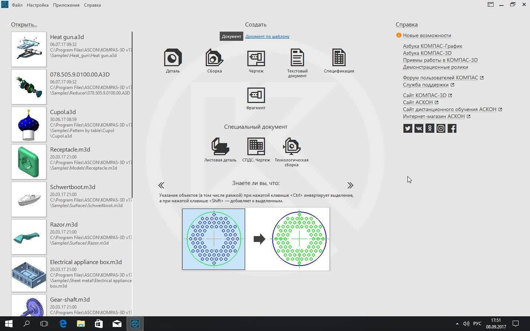Open File Explorer from the taskbar

coord(81,324)
